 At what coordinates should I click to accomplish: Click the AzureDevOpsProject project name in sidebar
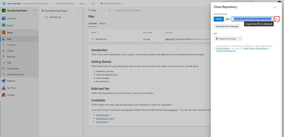point(17,11)
